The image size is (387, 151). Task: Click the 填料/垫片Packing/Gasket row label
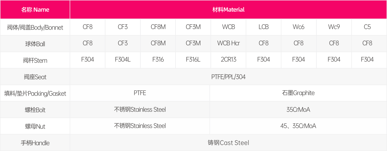point(35,93)
